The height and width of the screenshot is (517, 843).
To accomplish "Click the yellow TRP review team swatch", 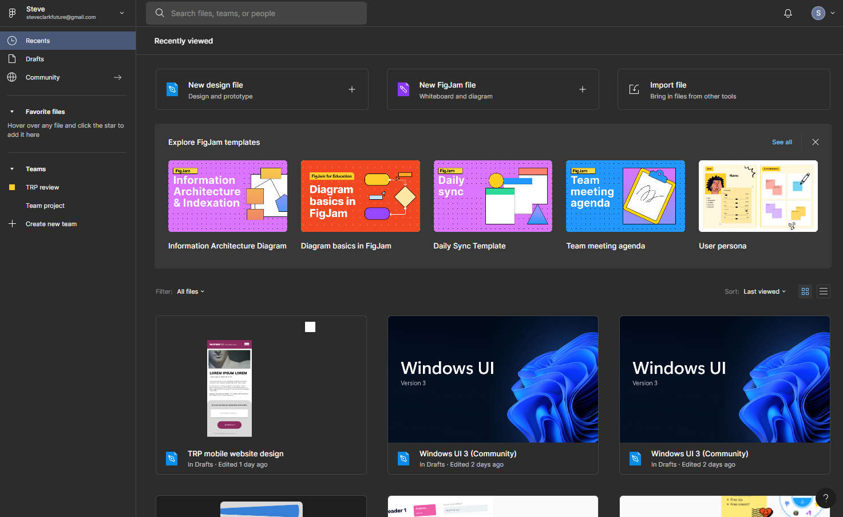I will pyautogui.click(x=12, y=187).
